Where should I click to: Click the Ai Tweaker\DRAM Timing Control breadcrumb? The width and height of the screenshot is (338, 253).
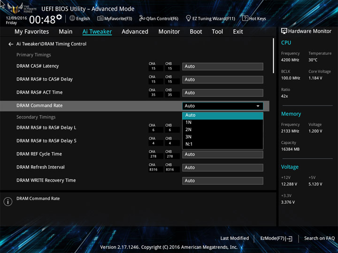point(51,44)
